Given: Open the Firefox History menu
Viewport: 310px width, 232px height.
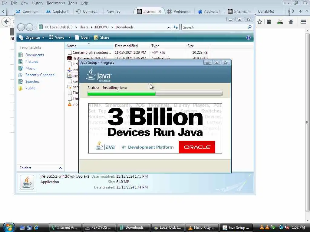Looking at the screenshot, I should tap(37, 3).
